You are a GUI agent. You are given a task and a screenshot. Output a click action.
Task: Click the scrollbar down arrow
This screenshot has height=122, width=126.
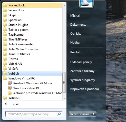point(64,98)
